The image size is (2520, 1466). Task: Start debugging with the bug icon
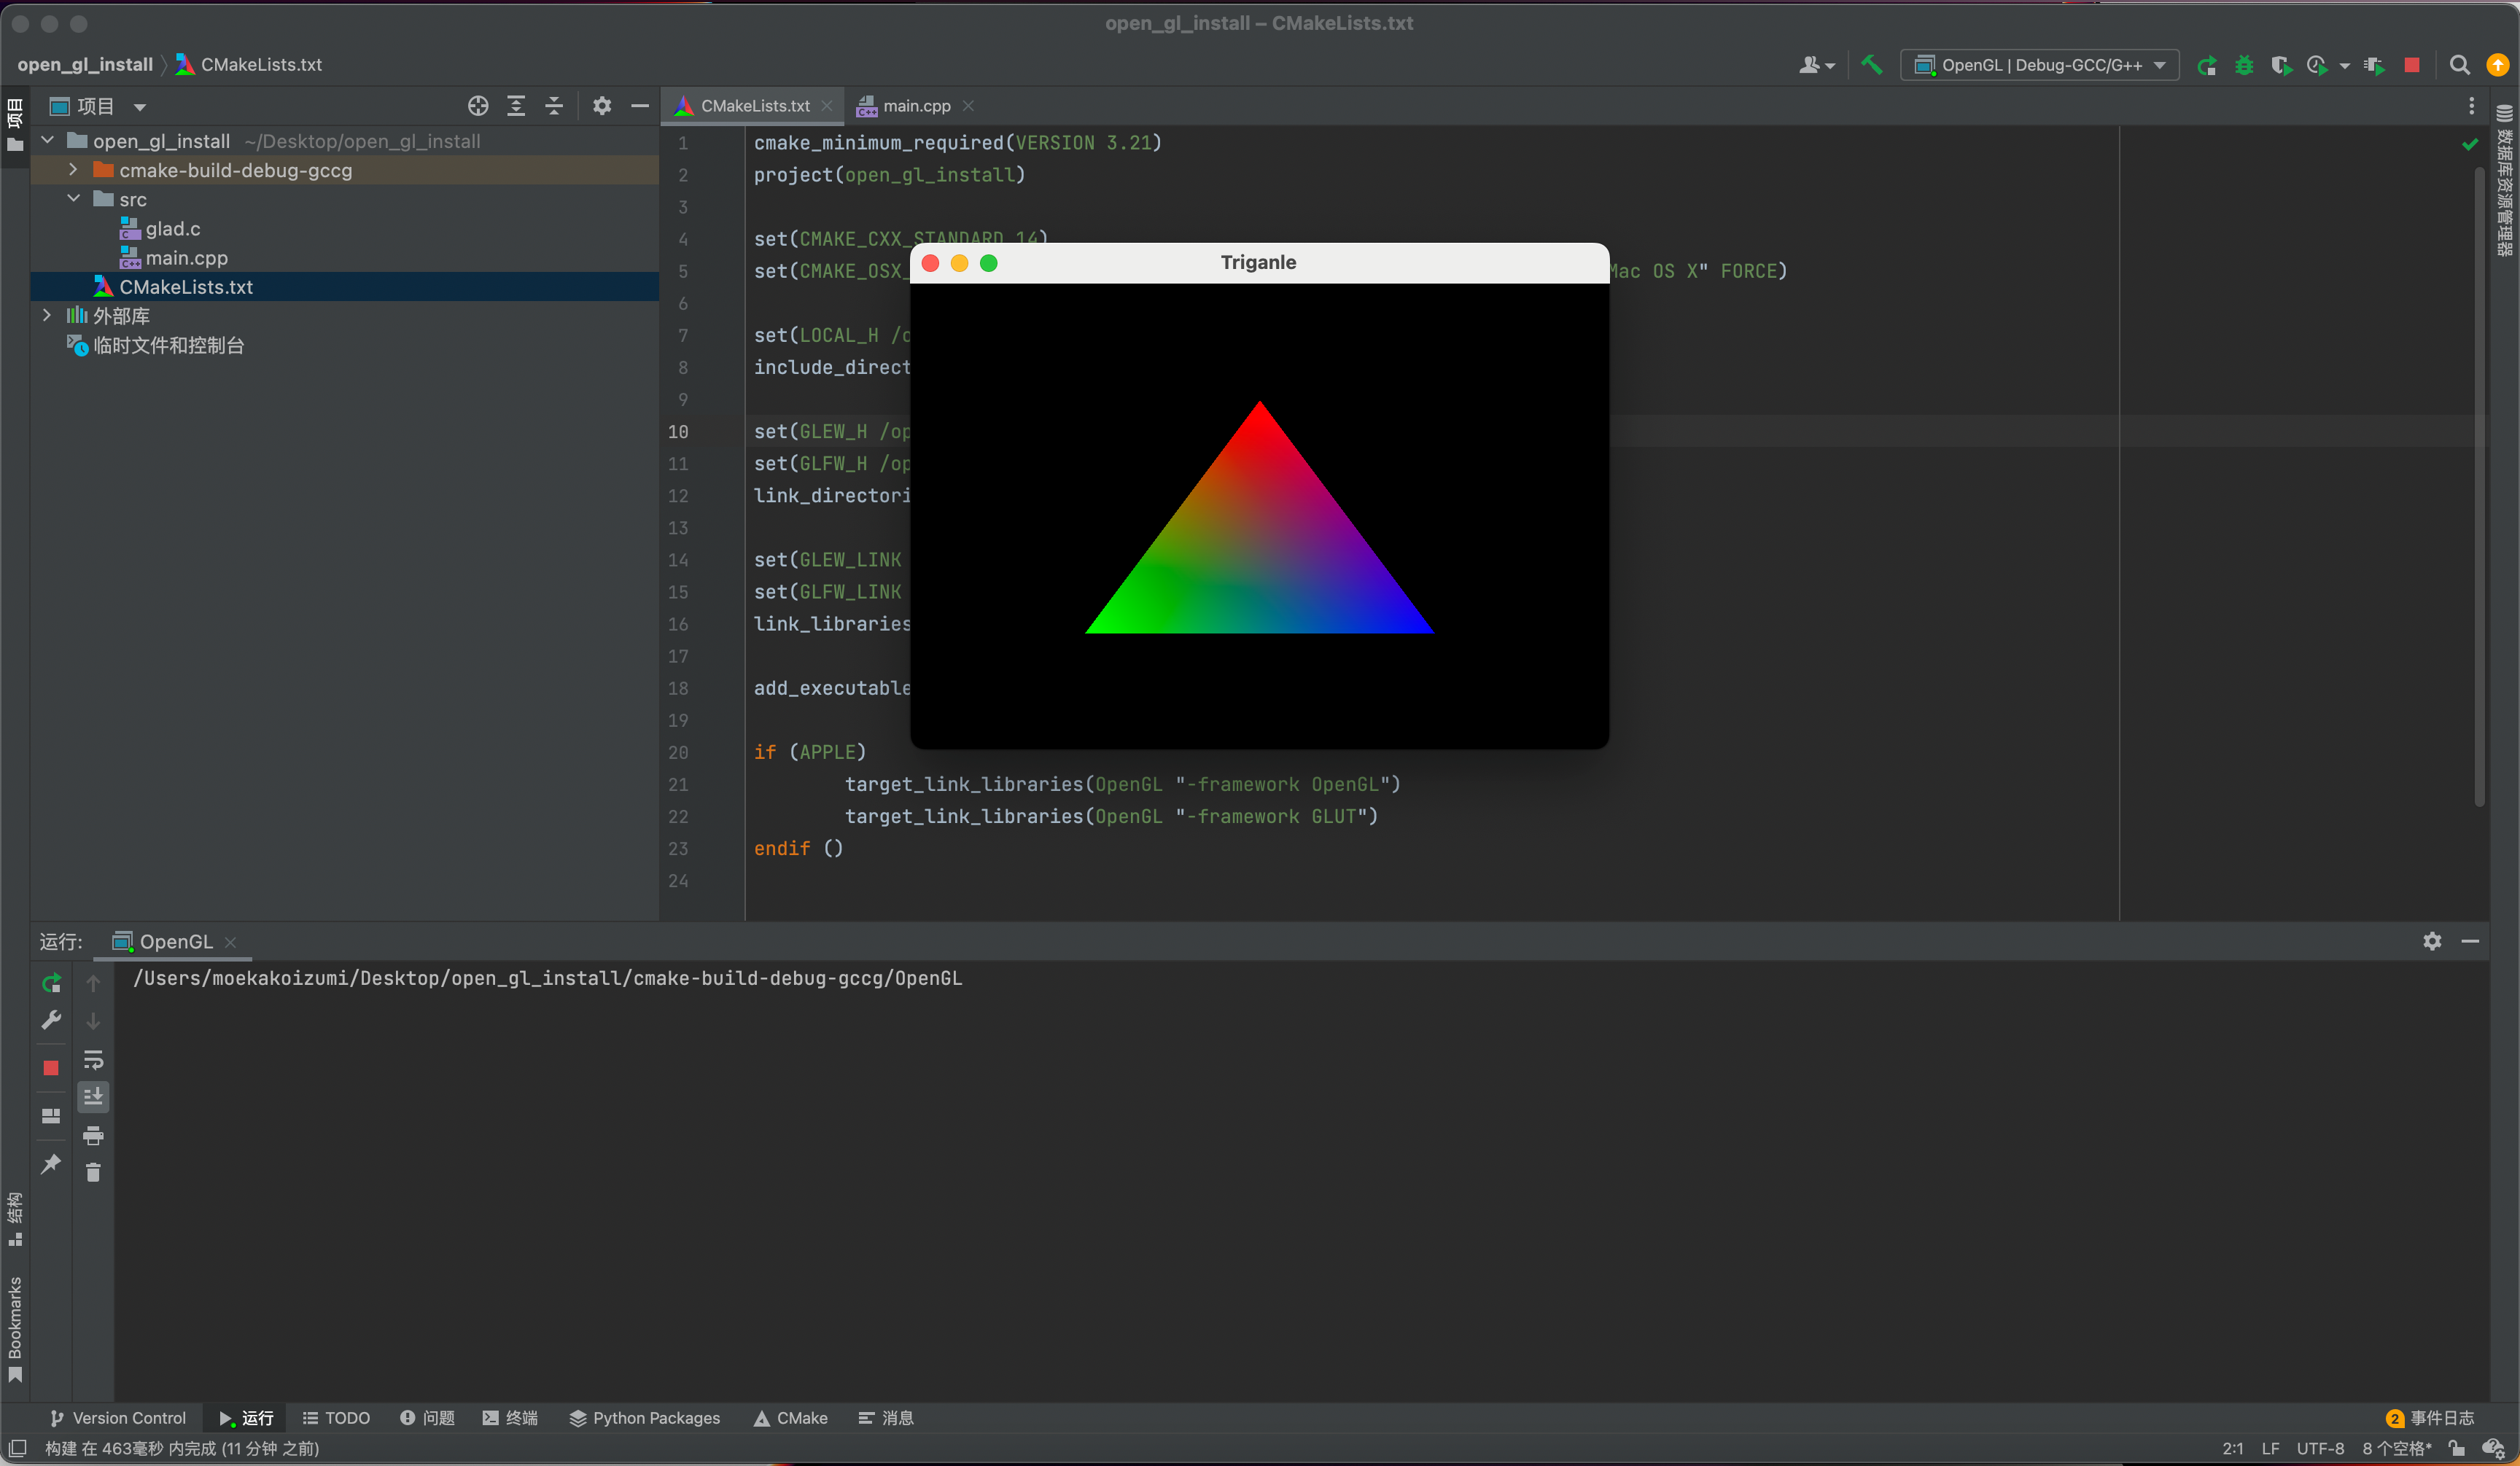coord(2244,65)
